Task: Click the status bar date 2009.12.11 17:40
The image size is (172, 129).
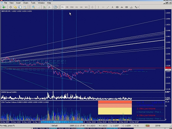Action: 77,126
